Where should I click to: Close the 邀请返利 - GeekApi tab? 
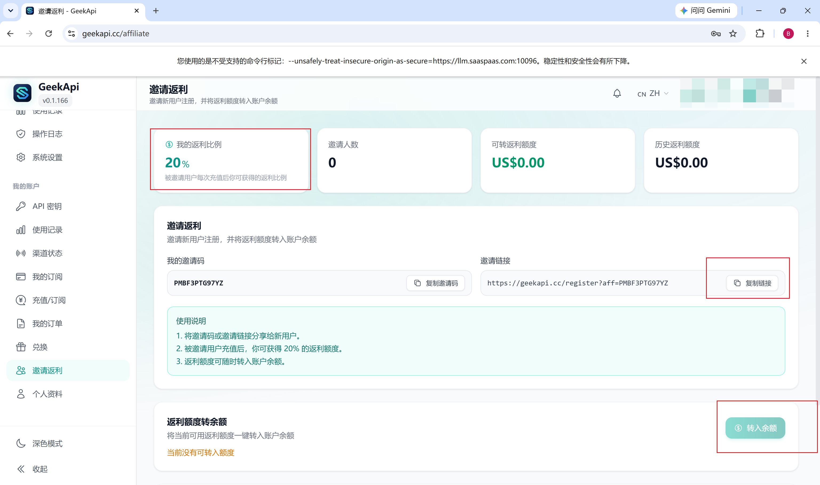pos(137,11)
